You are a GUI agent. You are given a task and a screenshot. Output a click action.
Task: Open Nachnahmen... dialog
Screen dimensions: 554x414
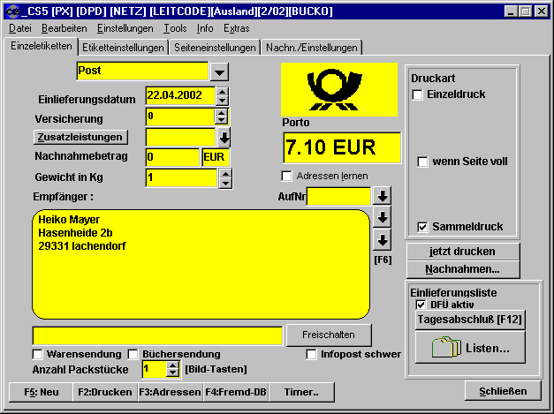click(462, 269)
